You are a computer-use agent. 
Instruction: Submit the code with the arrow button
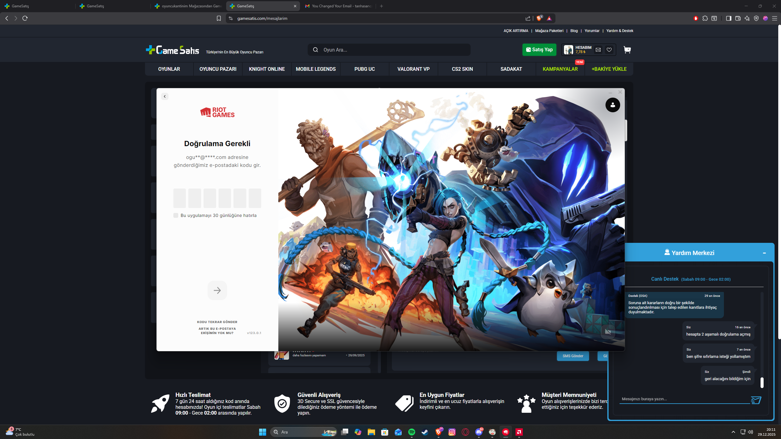pyautogui.click(x=217, y=290)
